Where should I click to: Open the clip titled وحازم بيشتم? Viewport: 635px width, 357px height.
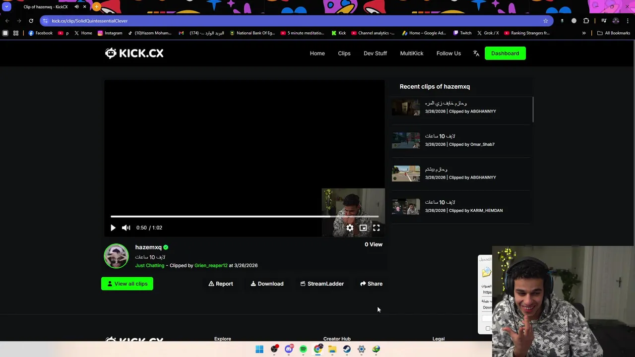(436, 169)
